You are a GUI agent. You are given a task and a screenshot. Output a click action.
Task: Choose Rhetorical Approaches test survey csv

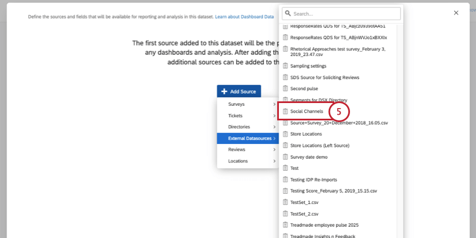tap(338, 52)
